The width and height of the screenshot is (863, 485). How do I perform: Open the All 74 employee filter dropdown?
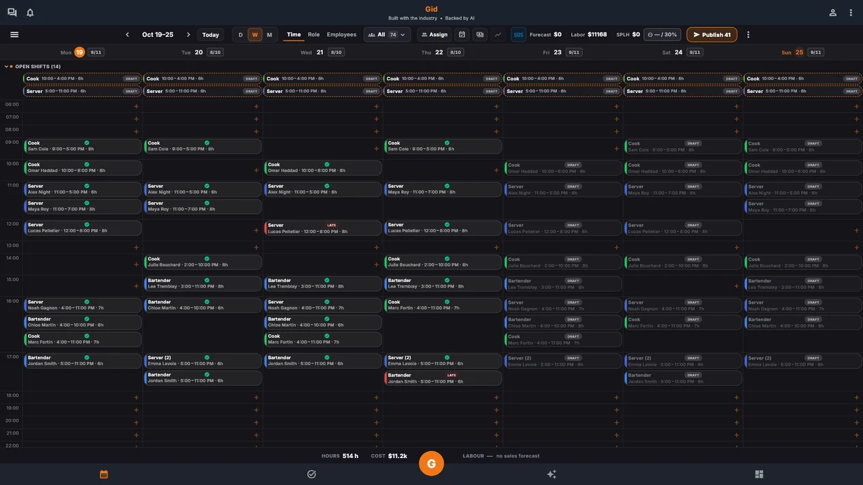point(388,34)
